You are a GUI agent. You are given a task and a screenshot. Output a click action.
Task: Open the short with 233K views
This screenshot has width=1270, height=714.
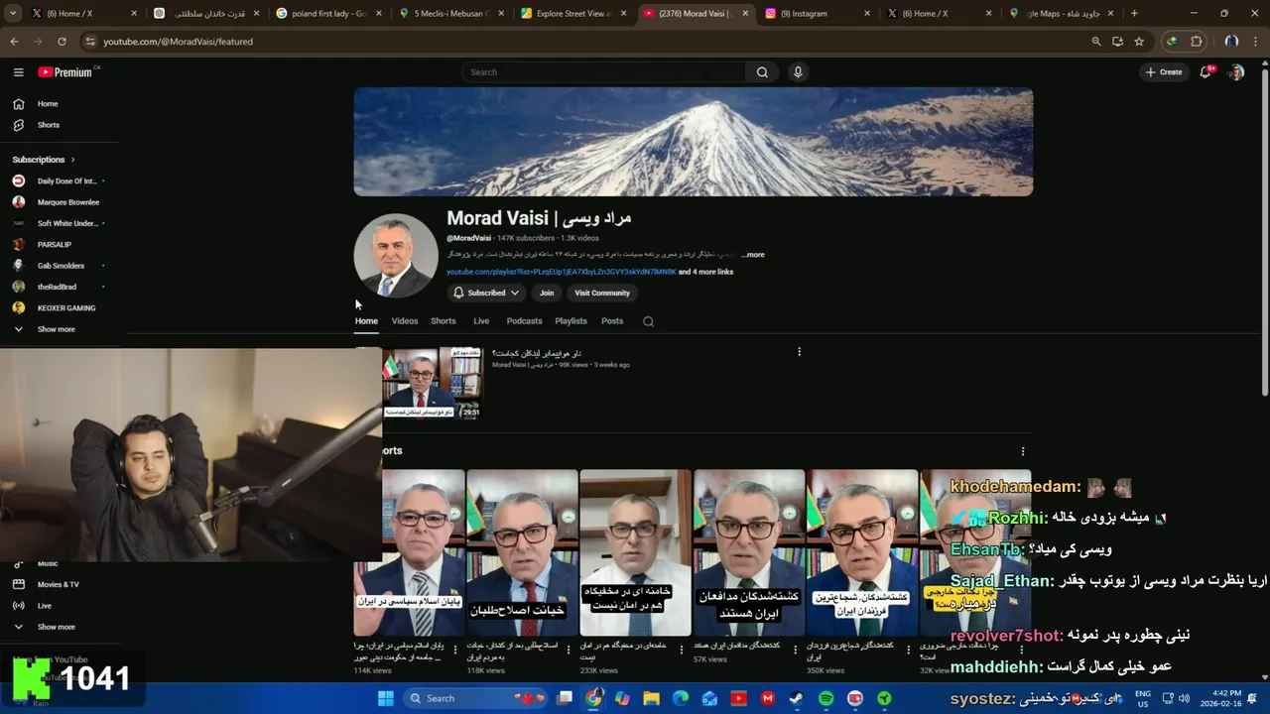click(635, 552)
